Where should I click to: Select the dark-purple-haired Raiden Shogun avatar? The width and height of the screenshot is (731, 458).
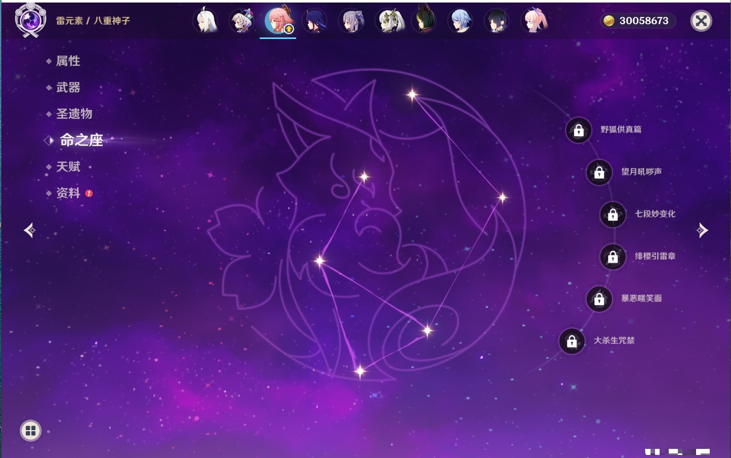click(314, 21)
